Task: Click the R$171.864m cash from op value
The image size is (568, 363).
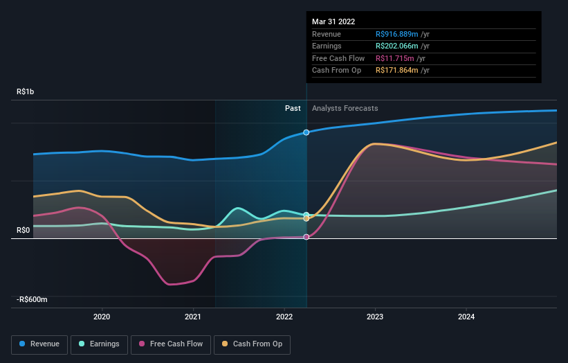Action: point(396,71)
